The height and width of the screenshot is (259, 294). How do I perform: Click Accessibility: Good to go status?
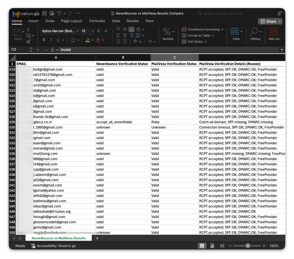(x=53, y=246)
